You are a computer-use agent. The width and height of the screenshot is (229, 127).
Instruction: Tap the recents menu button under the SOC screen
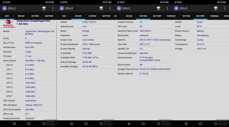(14, 124)
